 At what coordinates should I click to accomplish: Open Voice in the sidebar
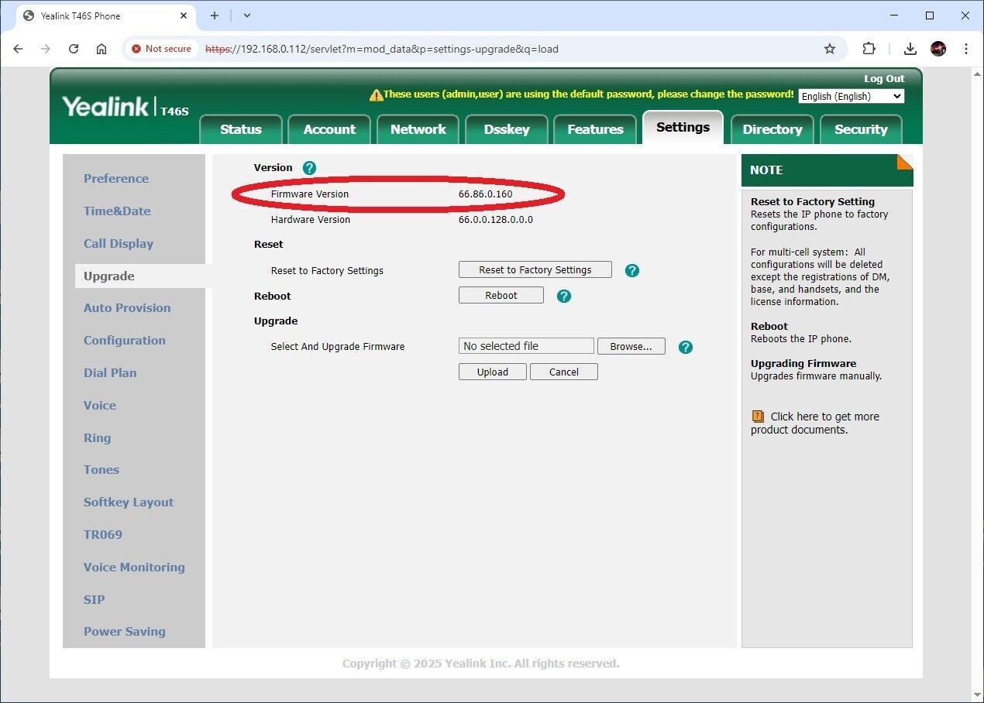pos(100,405)
